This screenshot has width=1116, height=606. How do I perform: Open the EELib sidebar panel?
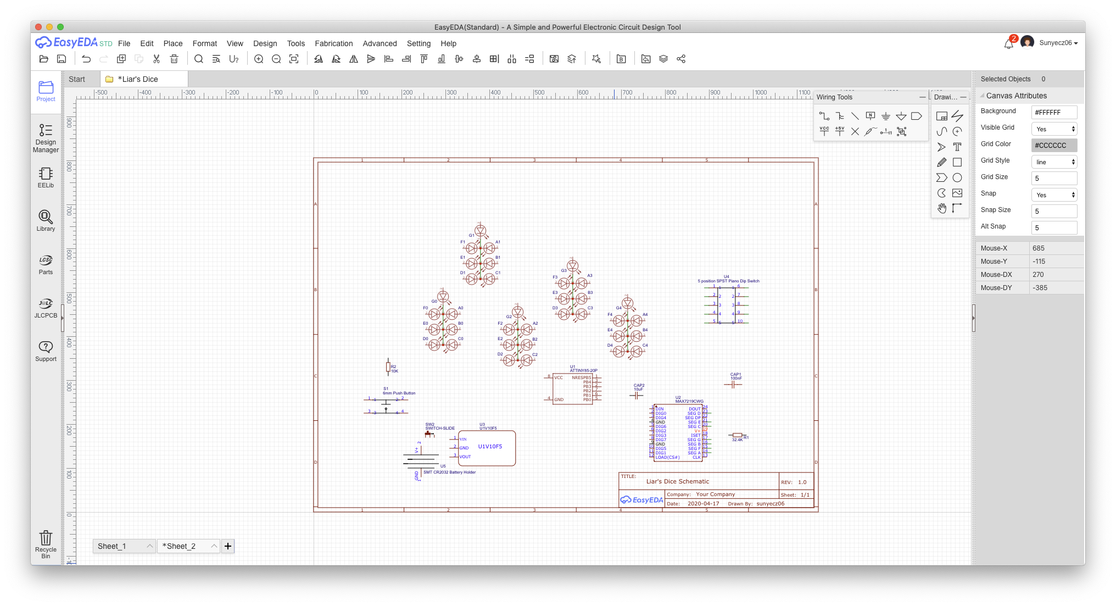coord(46,177)
